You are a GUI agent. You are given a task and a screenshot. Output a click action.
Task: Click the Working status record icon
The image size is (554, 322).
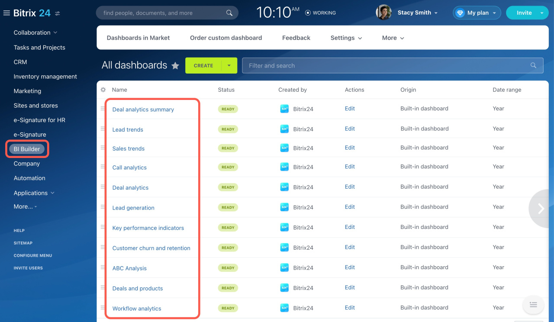308,13
